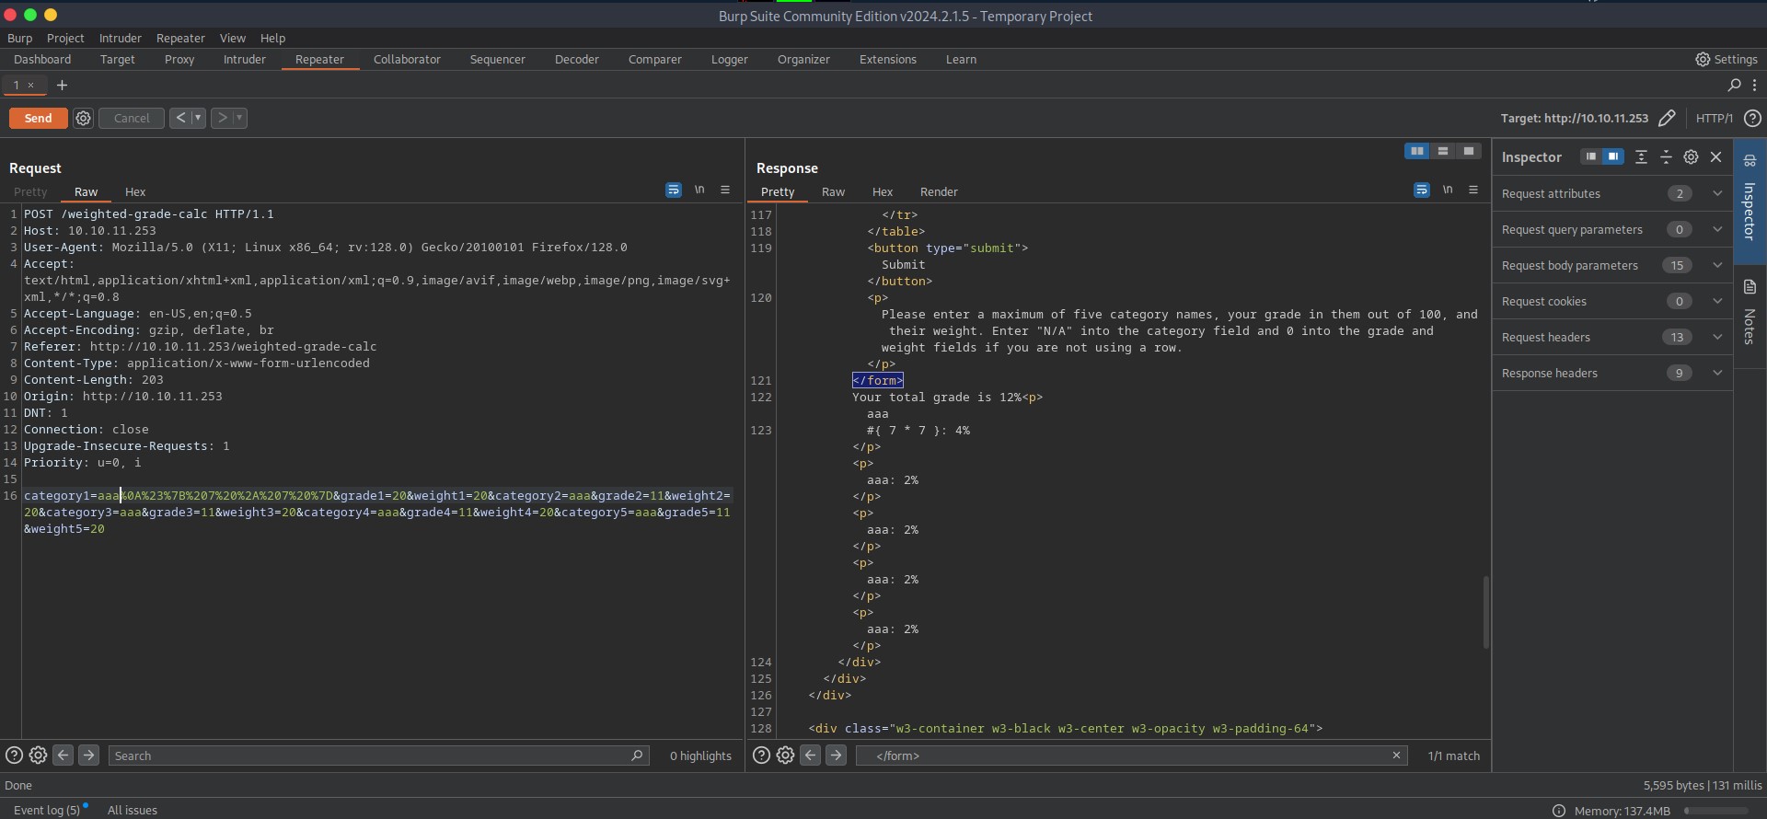Select the first Inspector layout toggle
Viewport: 1767px width, 819px height.
[x=1590, y=157]
